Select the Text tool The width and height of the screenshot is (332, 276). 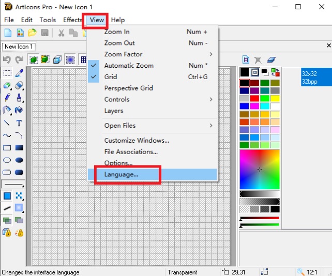pos(19,123)
